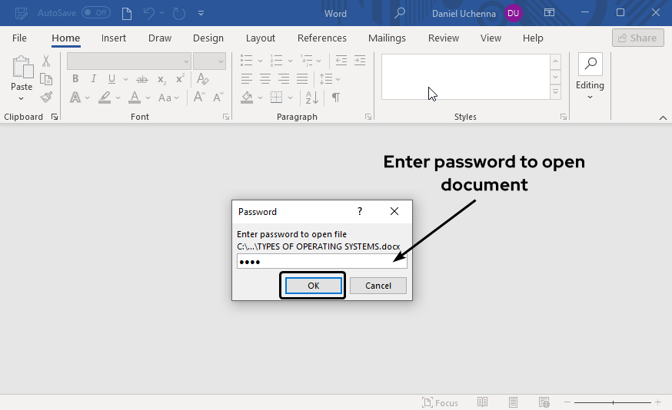Click the Multilevel List icon
The image size is (672, 410).
(307, 61)
